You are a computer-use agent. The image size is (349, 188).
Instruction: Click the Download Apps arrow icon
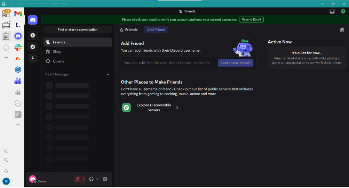[33, 58]
